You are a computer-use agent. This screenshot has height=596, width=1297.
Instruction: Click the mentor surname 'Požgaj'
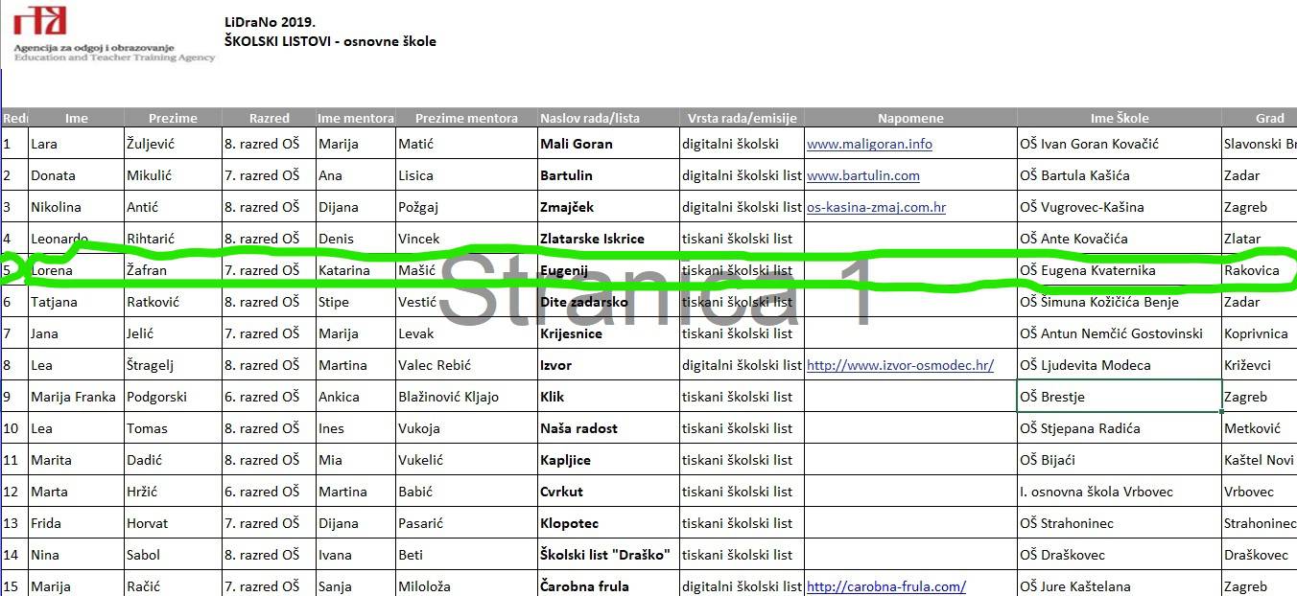[466, 207]
